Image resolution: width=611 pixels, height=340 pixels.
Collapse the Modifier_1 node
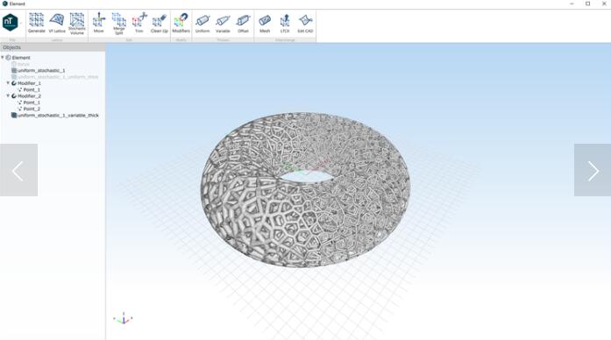pyautogui.click(x=8, y=83)
